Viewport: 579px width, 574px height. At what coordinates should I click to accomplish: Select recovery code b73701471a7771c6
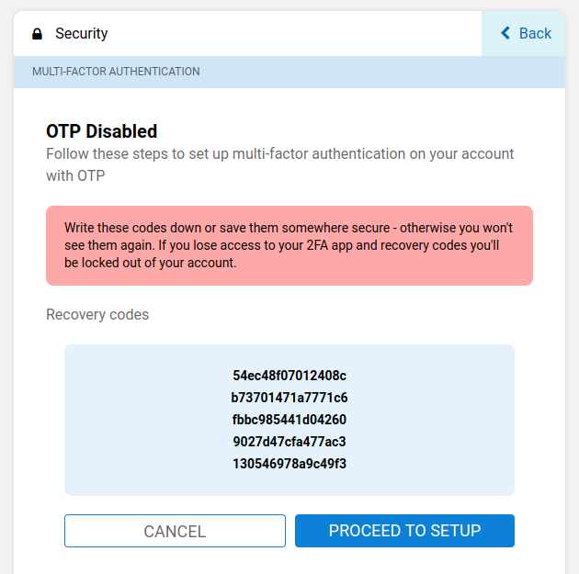[x=289, y=398]
